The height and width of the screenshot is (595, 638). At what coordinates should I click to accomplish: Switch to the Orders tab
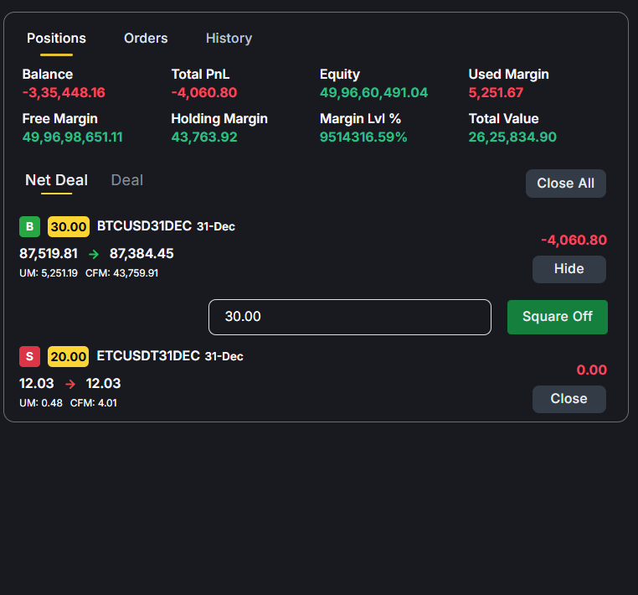pyautogui.click(x=146, y=39)
